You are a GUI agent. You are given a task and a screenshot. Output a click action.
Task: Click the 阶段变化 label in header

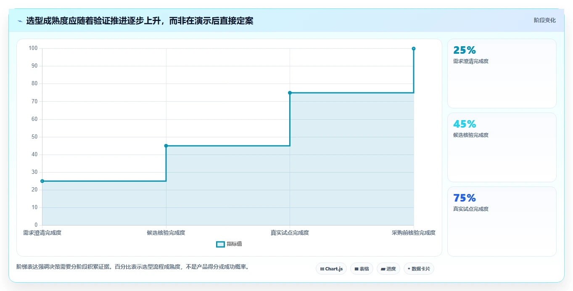click(545, 20)
